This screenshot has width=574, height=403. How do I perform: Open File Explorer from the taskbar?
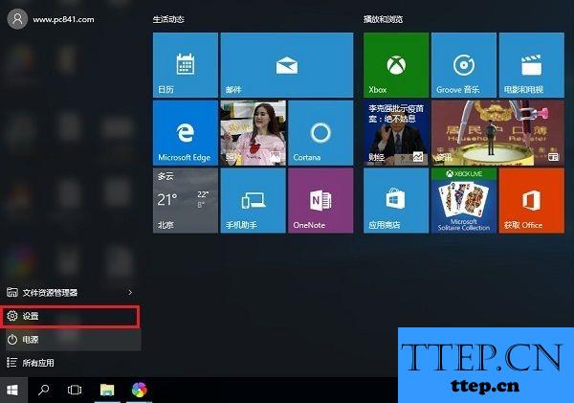click(107, 391)
